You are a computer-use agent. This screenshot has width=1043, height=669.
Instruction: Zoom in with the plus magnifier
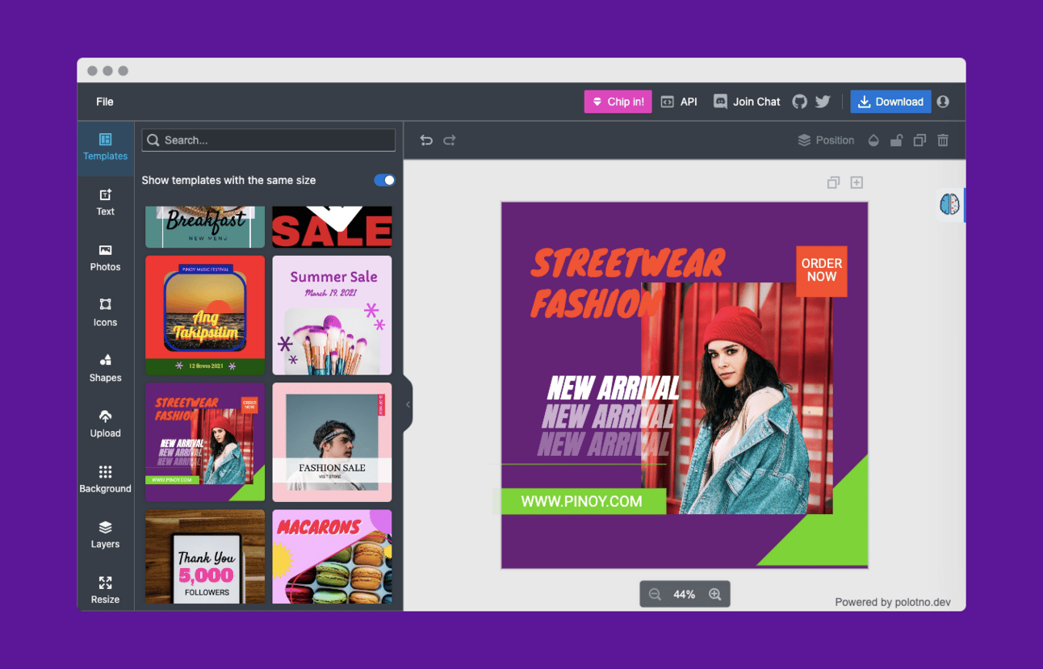(x=714, y=595)
